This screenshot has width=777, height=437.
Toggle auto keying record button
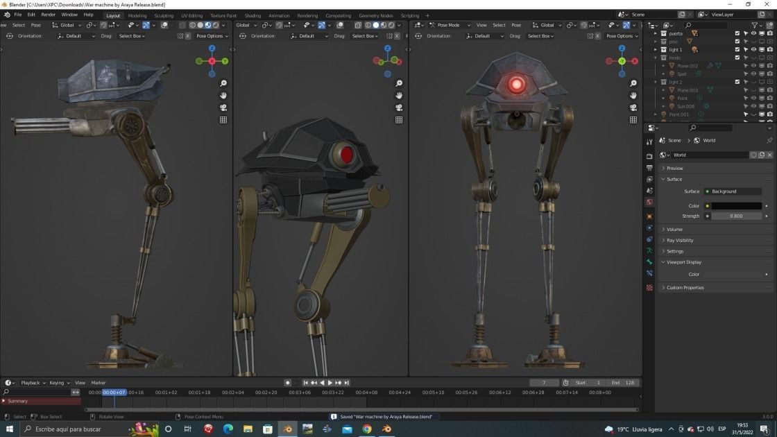click(287, 382)
